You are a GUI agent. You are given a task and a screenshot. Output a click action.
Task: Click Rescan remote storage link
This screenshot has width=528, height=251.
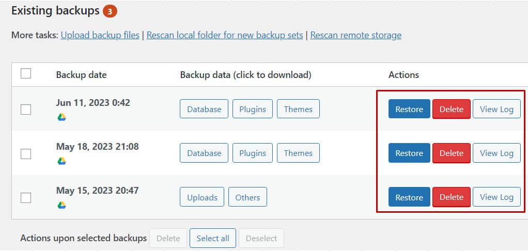pos(355,35)
